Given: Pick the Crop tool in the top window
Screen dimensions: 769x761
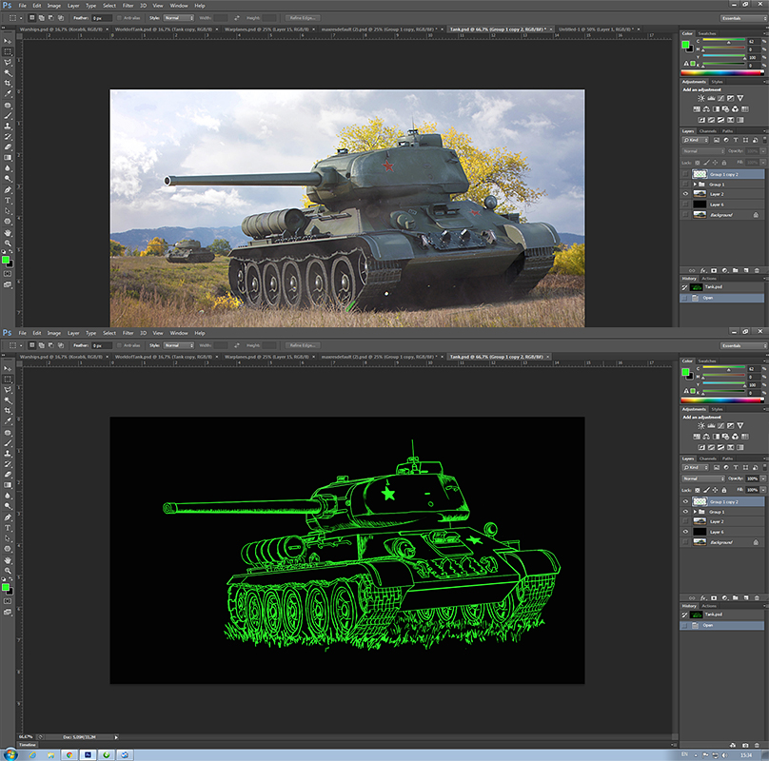Looking at the screenshot, I should pos(8,83).
